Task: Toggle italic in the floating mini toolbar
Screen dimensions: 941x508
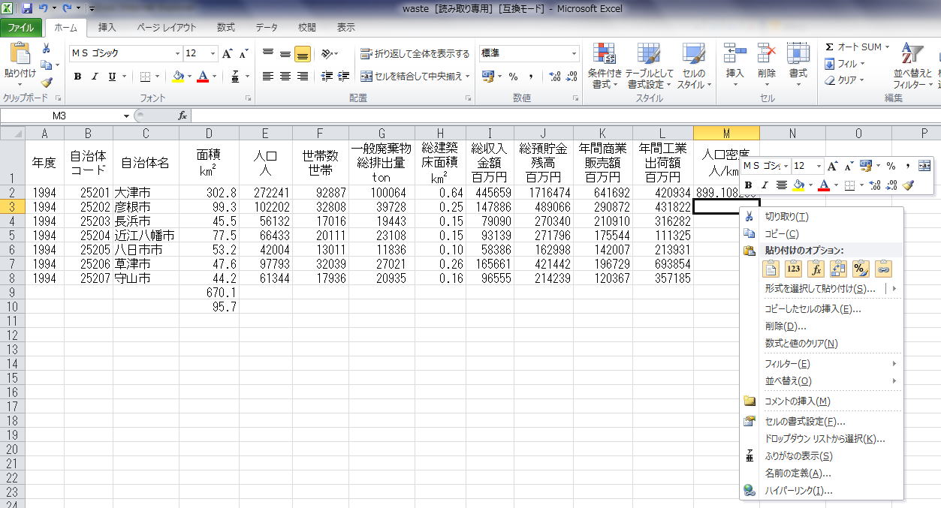Action: [x=765, y=185]
